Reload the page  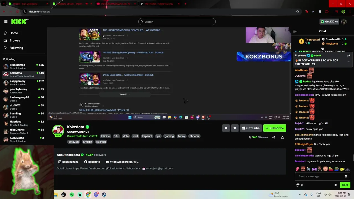[x=17, y=12]
